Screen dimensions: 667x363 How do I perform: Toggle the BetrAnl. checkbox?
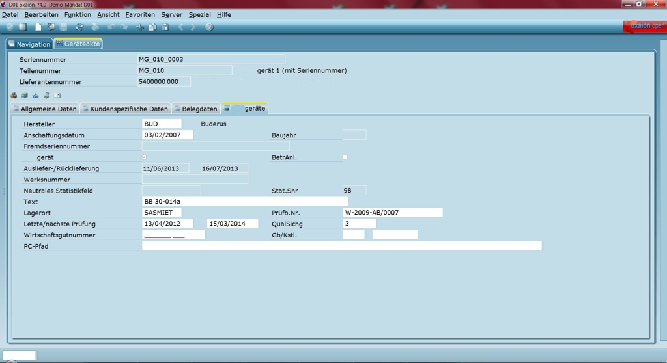tap(345, 157)
